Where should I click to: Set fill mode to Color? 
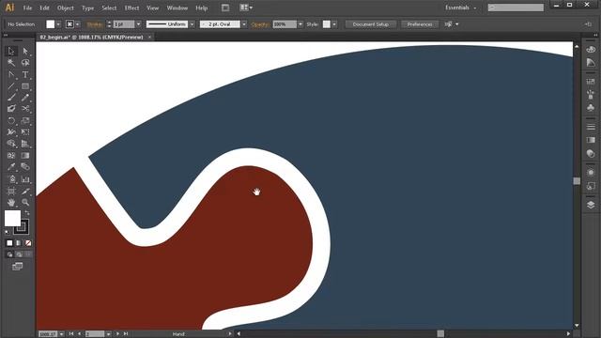pyautogui.click(x=9, y=243)
